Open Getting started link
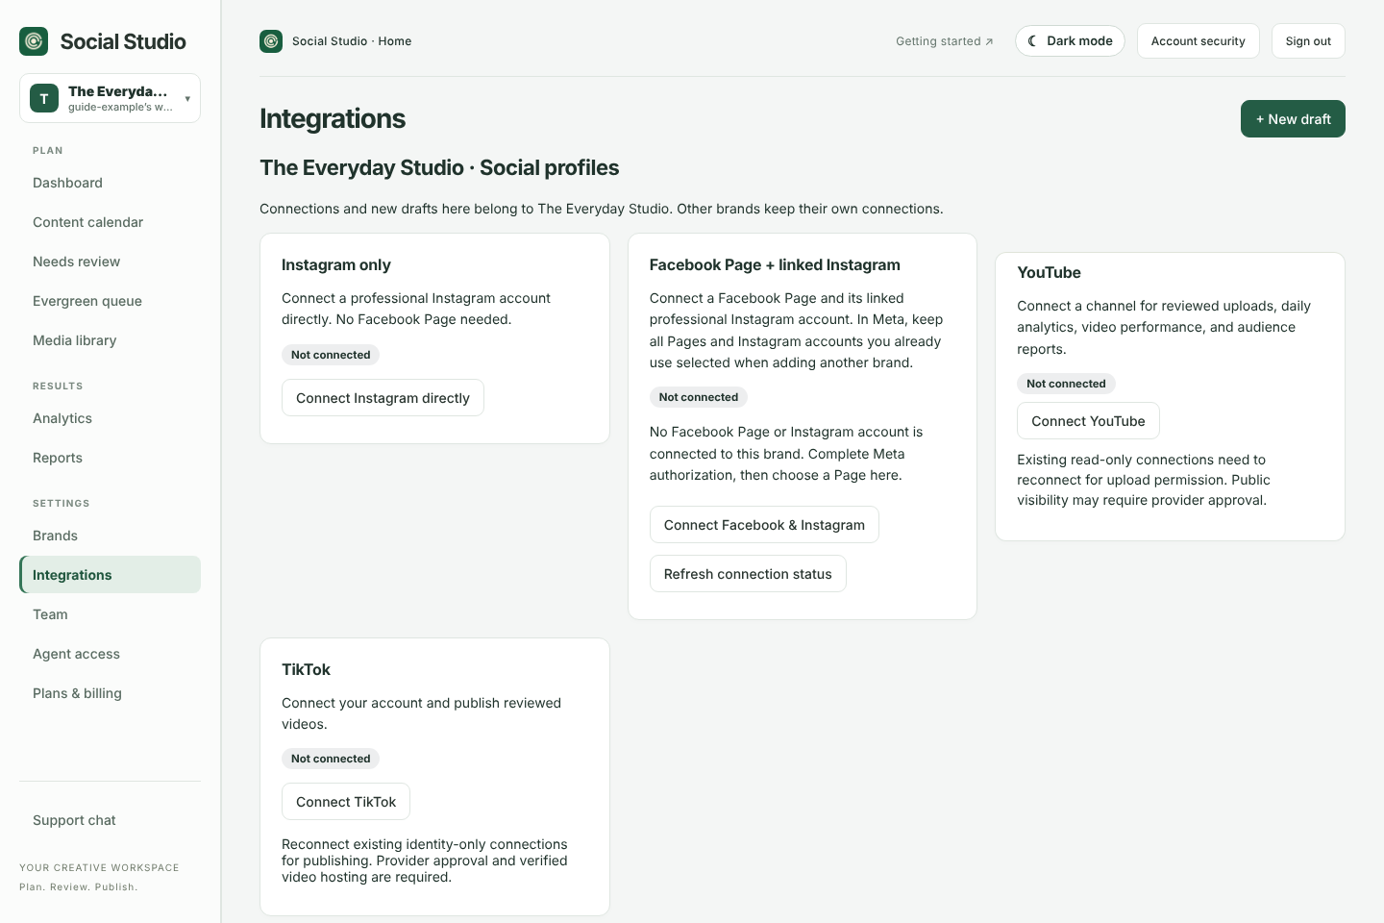Image resolution: width=1384 pixels, height=923 pixels. coord(945,41)
